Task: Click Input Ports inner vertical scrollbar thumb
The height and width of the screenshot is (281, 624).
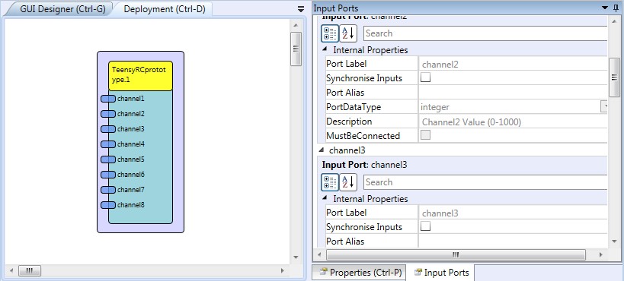Action: 614,77
